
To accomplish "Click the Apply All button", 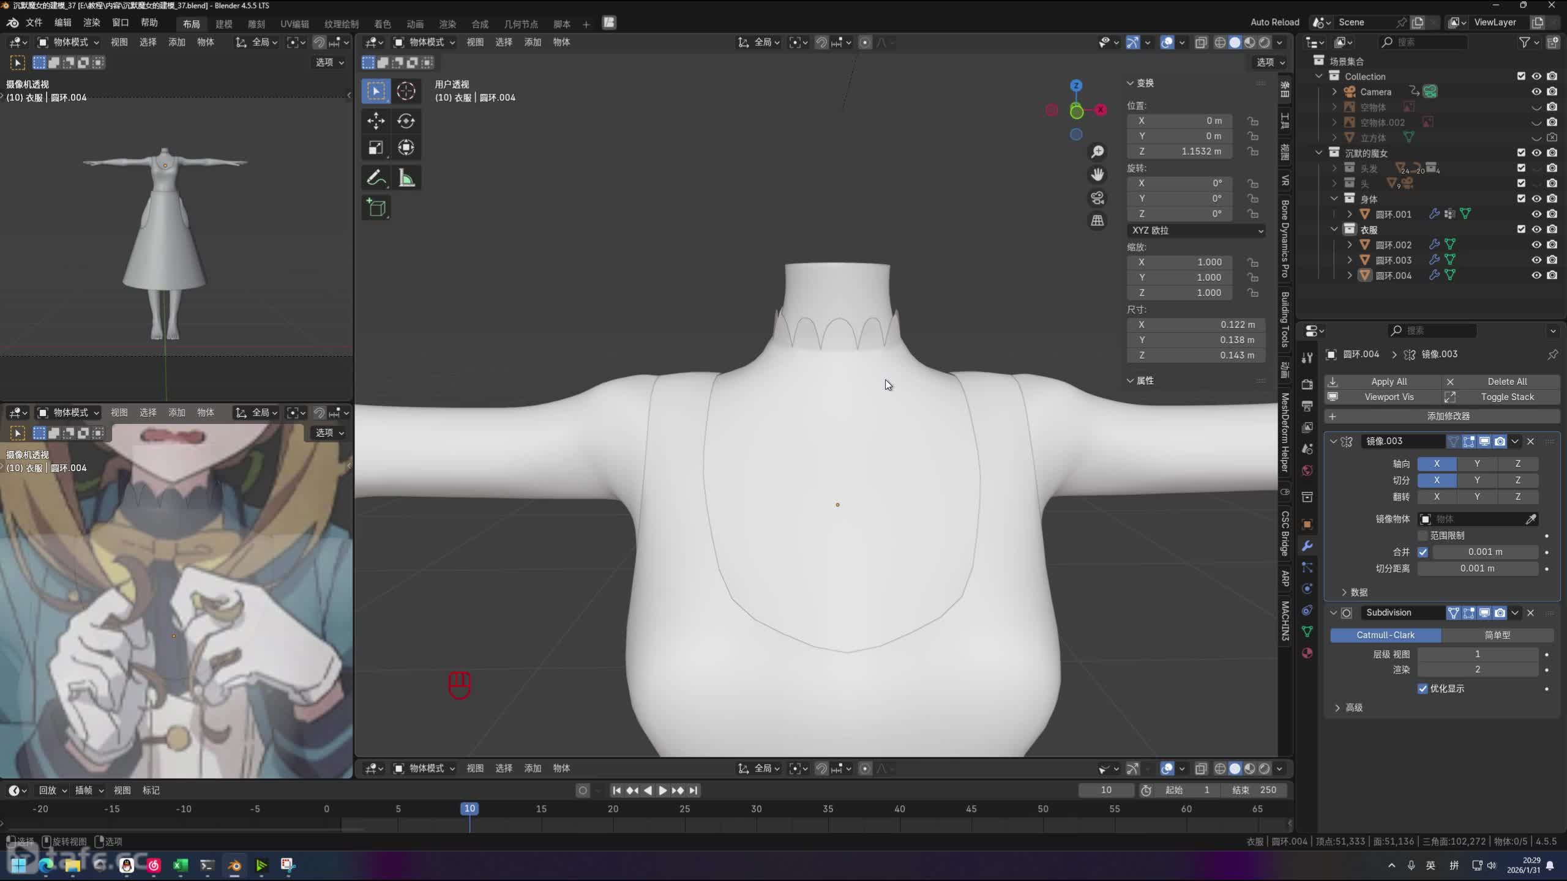I will point(1388,381).
